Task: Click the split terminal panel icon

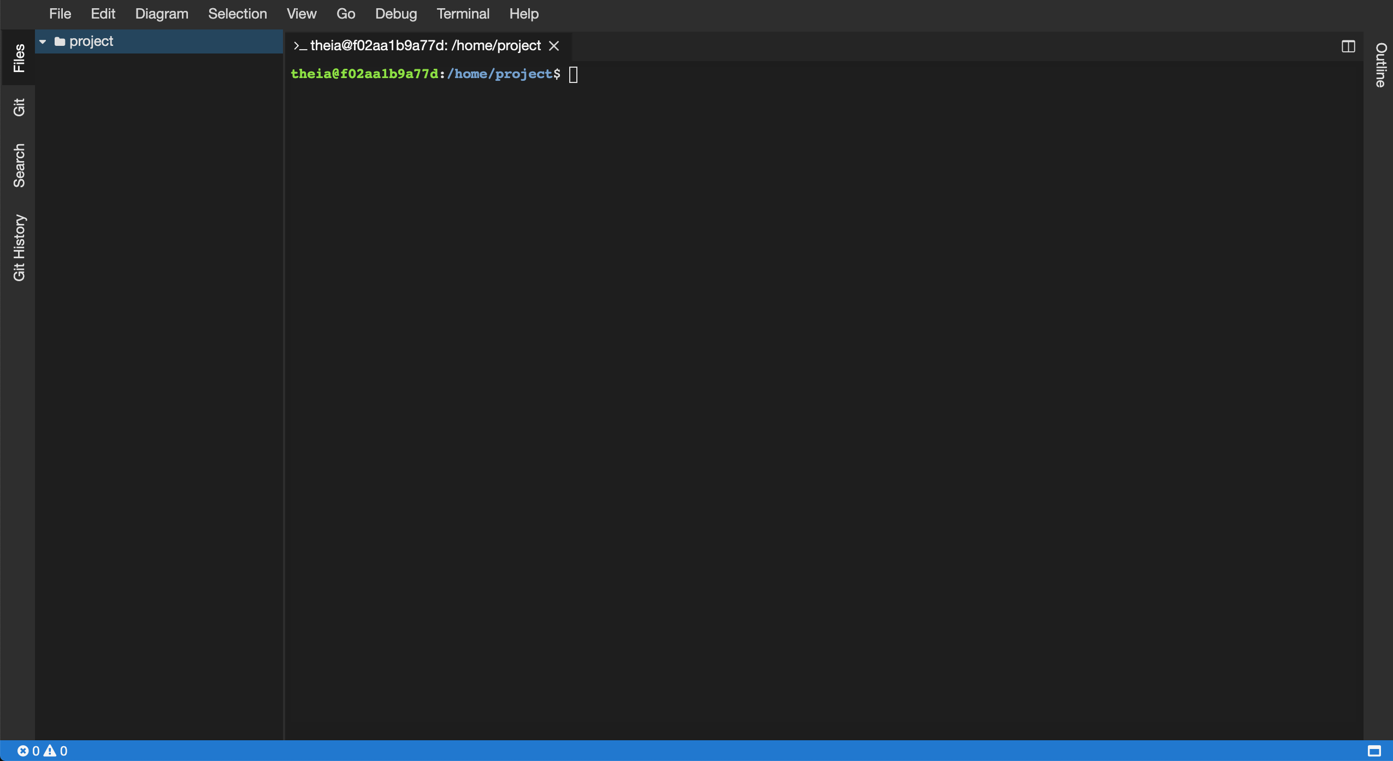Action: point(1348,46)
